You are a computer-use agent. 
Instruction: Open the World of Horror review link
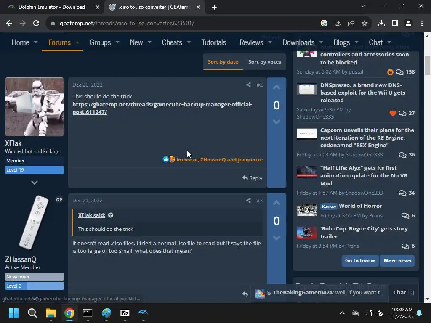(360, 206)
